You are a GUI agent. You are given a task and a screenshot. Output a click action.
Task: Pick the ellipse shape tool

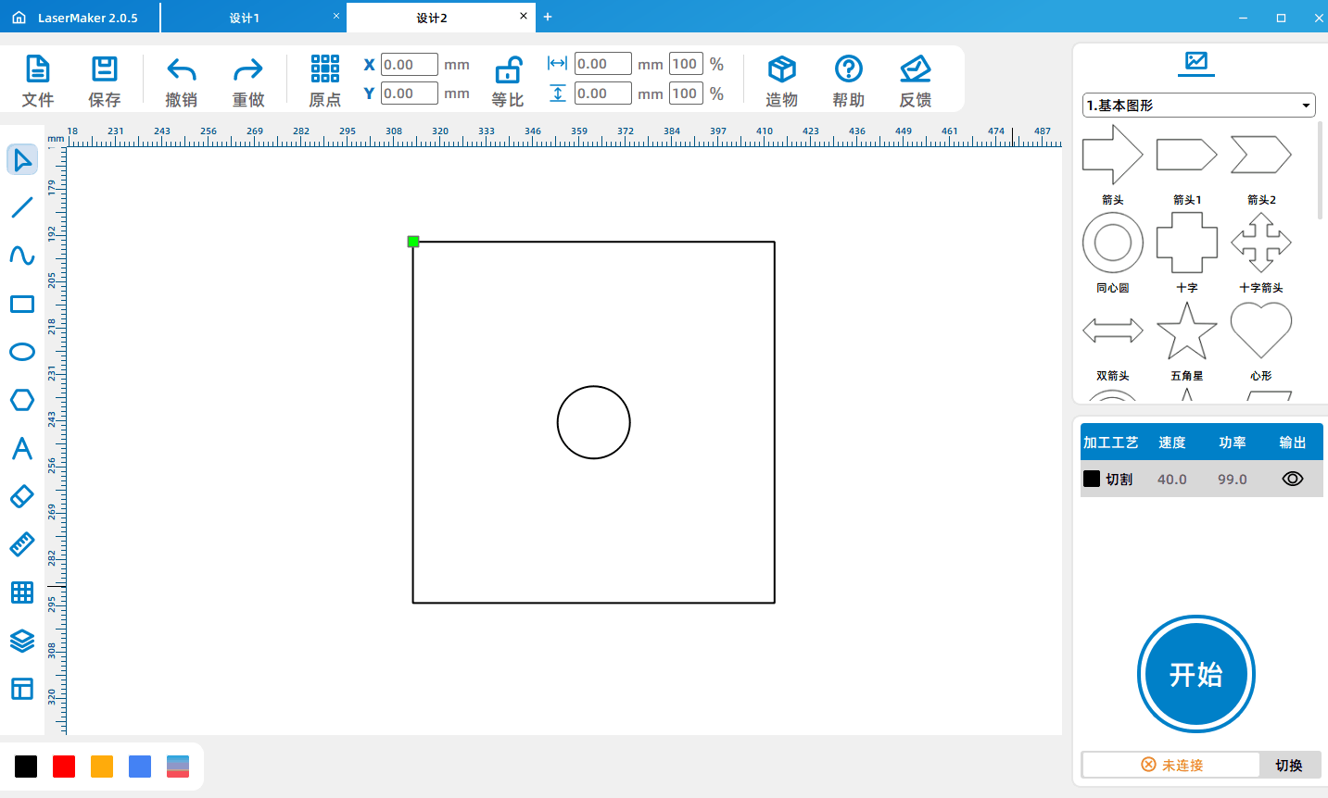pyautogui.click(x=22, y=352)
